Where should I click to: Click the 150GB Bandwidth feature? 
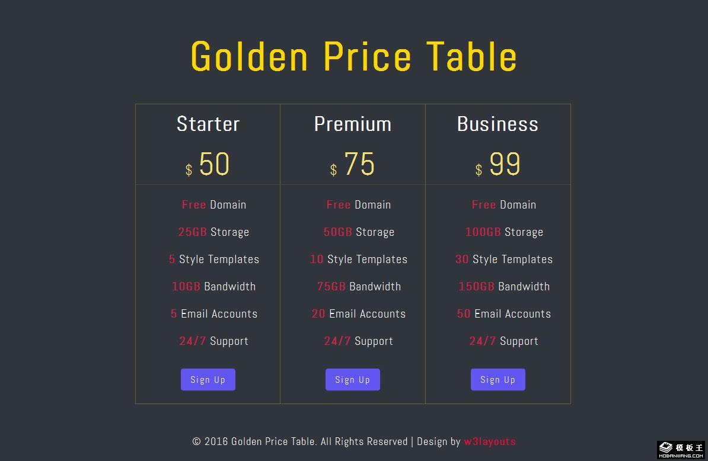coord(504,286)
